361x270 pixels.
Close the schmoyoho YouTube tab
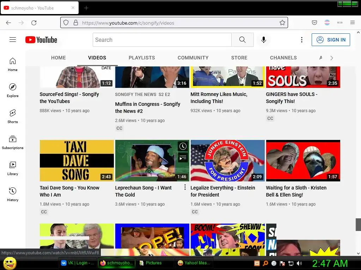click(x=73, y=8)
